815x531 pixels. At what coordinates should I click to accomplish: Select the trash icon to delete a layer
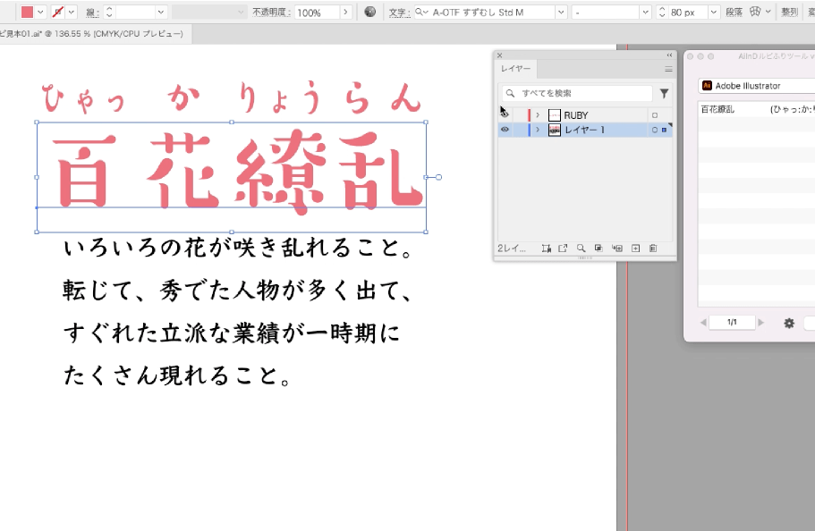click(654, 248)
